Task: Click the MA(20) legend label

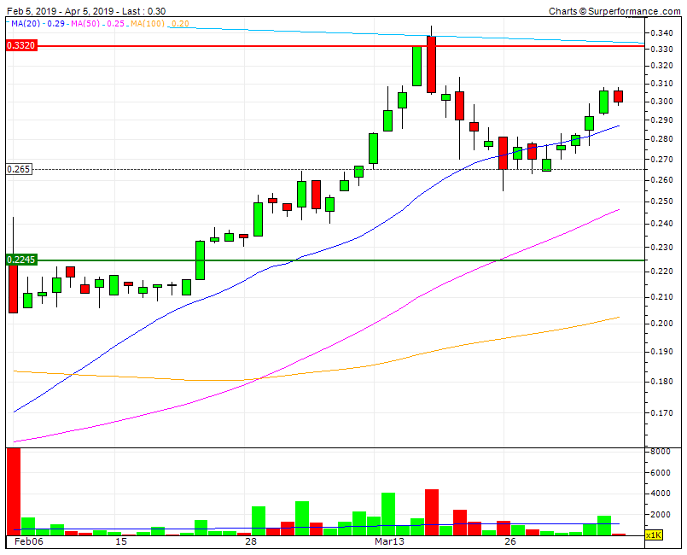Action: click(x=26, y=23)
